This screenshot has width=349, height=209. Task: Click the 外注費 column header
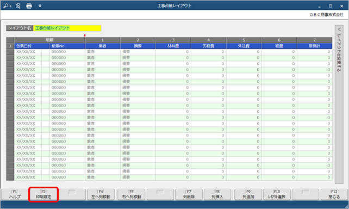tap(244, 46)
